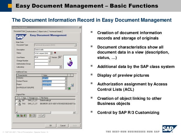Click the Description input field
181x135 pixels.
56,50
